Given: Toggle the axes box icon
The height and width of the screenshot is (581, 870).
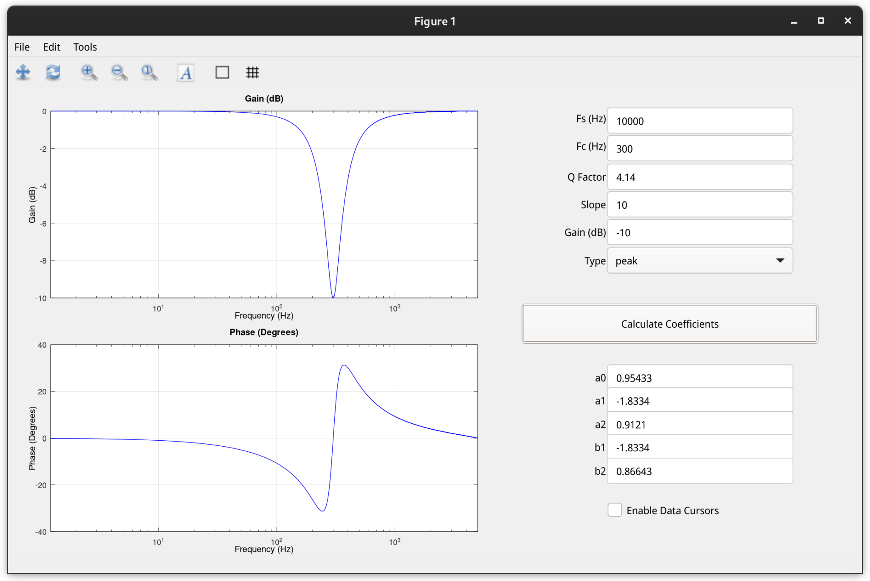Looking at the screenshot, I should [222, 72].
